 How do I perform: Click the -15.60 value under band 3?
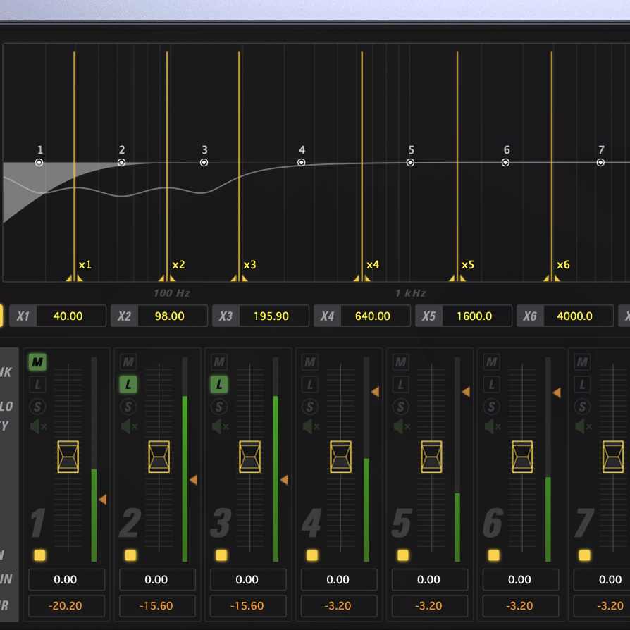(x=248, y=606)
